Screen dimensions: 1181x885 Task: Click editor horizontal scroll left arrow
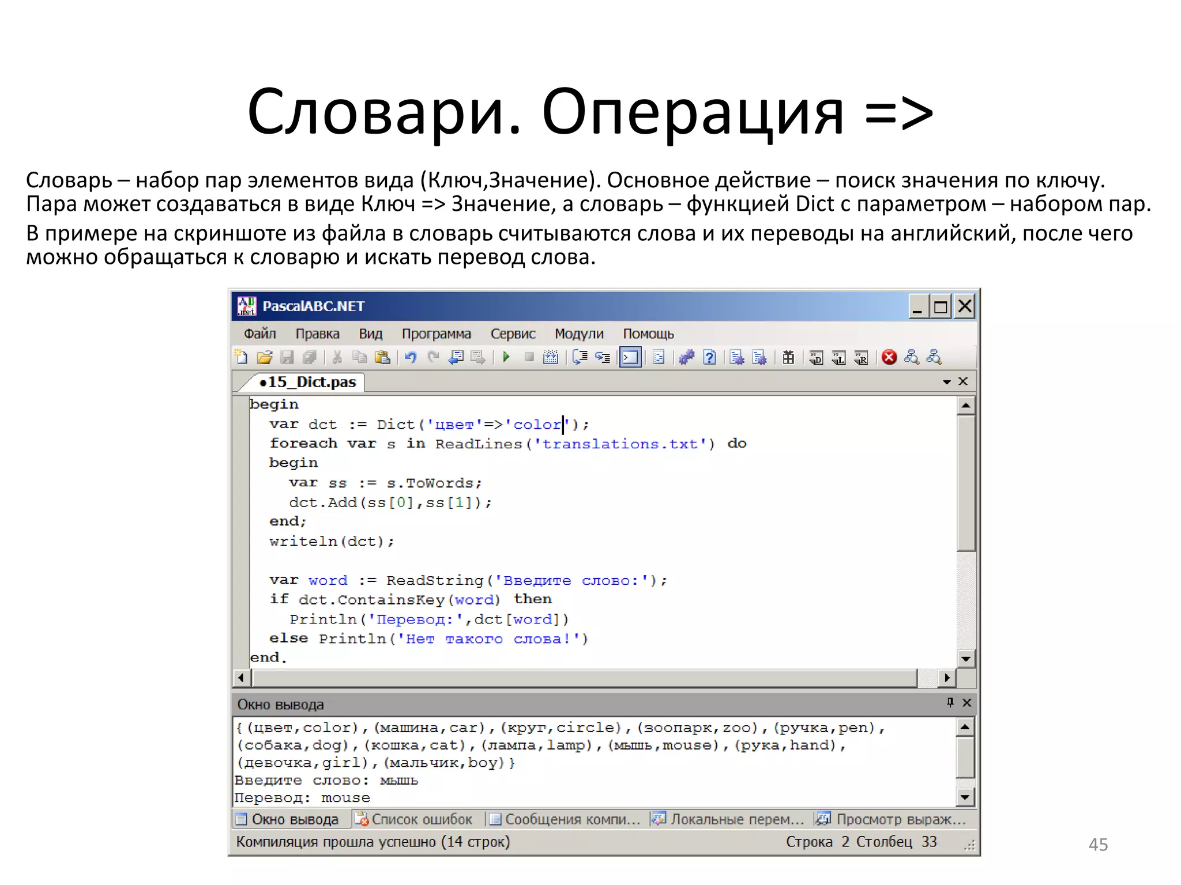coord(242,678)
